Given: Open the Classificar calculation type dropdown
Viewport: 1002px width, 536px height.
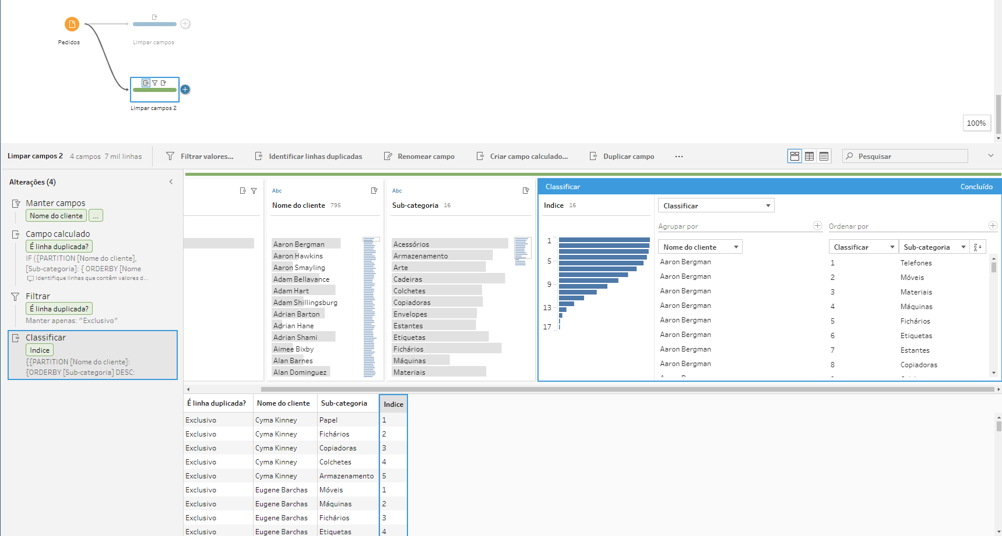Looking at the screenshot, I should coord(716,206).
